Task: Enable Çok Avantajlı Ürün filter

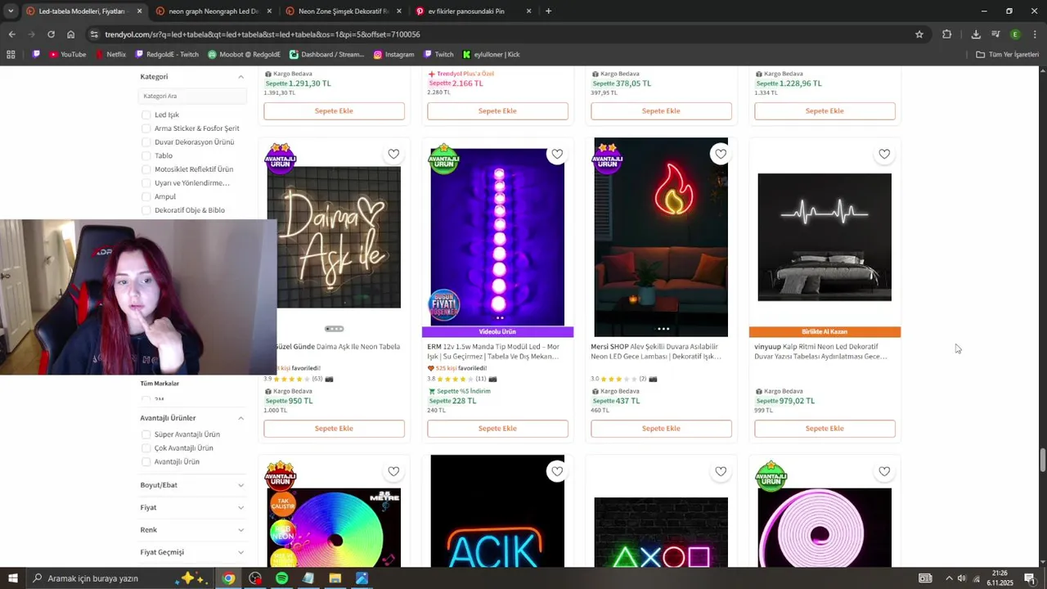Action: 146,448
